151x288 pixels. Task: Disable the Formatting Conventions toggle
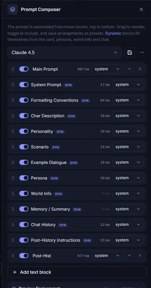(24, 100)
